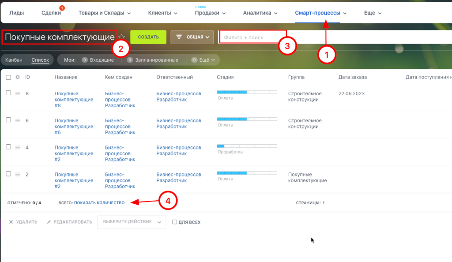Screen dimensions: 452x262
Task: Enable the Для всех checkbox
Action: pyautogui.click(x=175, y=222)
